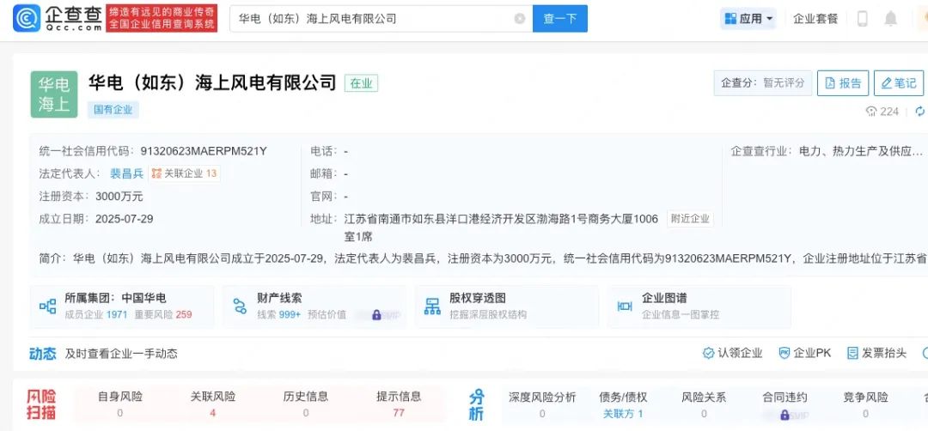Expand the 应用 dropdown menu

tap(749, 19)
